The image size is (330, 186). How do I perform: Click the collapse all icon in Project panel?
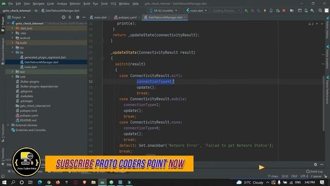tap(70, 17)
